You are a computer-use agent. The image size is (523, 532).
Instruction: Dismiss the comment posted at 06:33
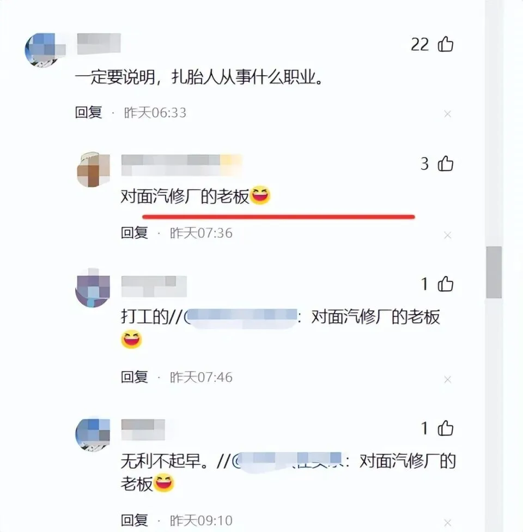point(447,114)
